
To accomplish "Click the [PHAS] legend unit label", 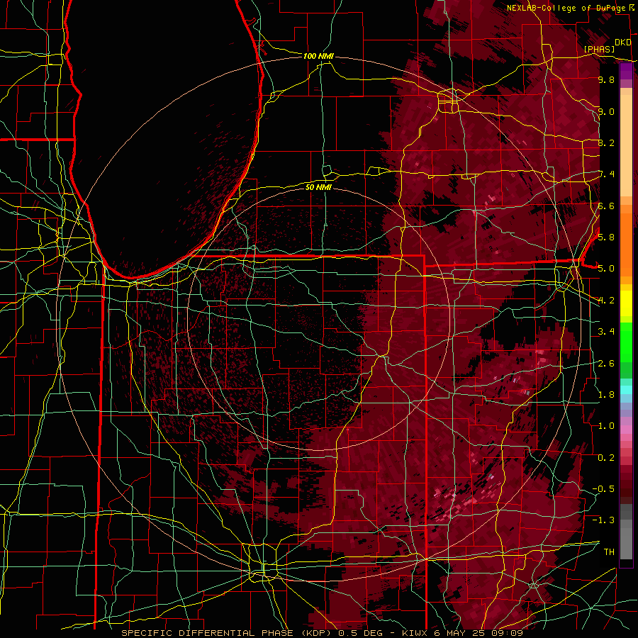I will point(599,50).
